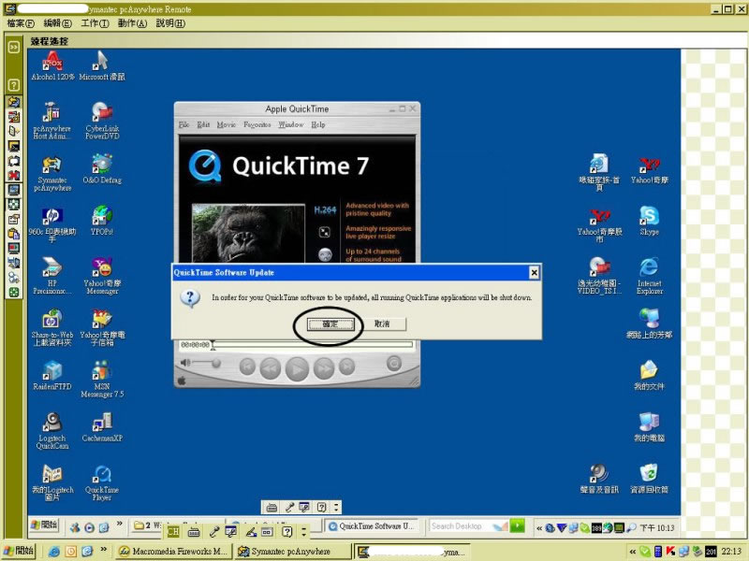The width and height of the screenshot is (749, 561).
Task: Select the 我的文件 folder icon
Action: coord(649,376)
